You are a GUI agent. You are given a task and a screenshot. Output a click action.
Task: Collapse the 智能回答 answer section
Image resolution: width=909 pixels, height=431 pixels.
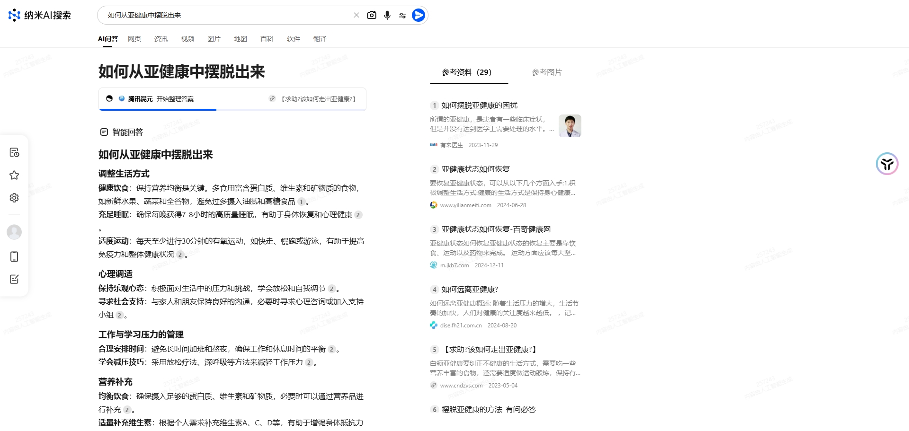pos(105,132)
